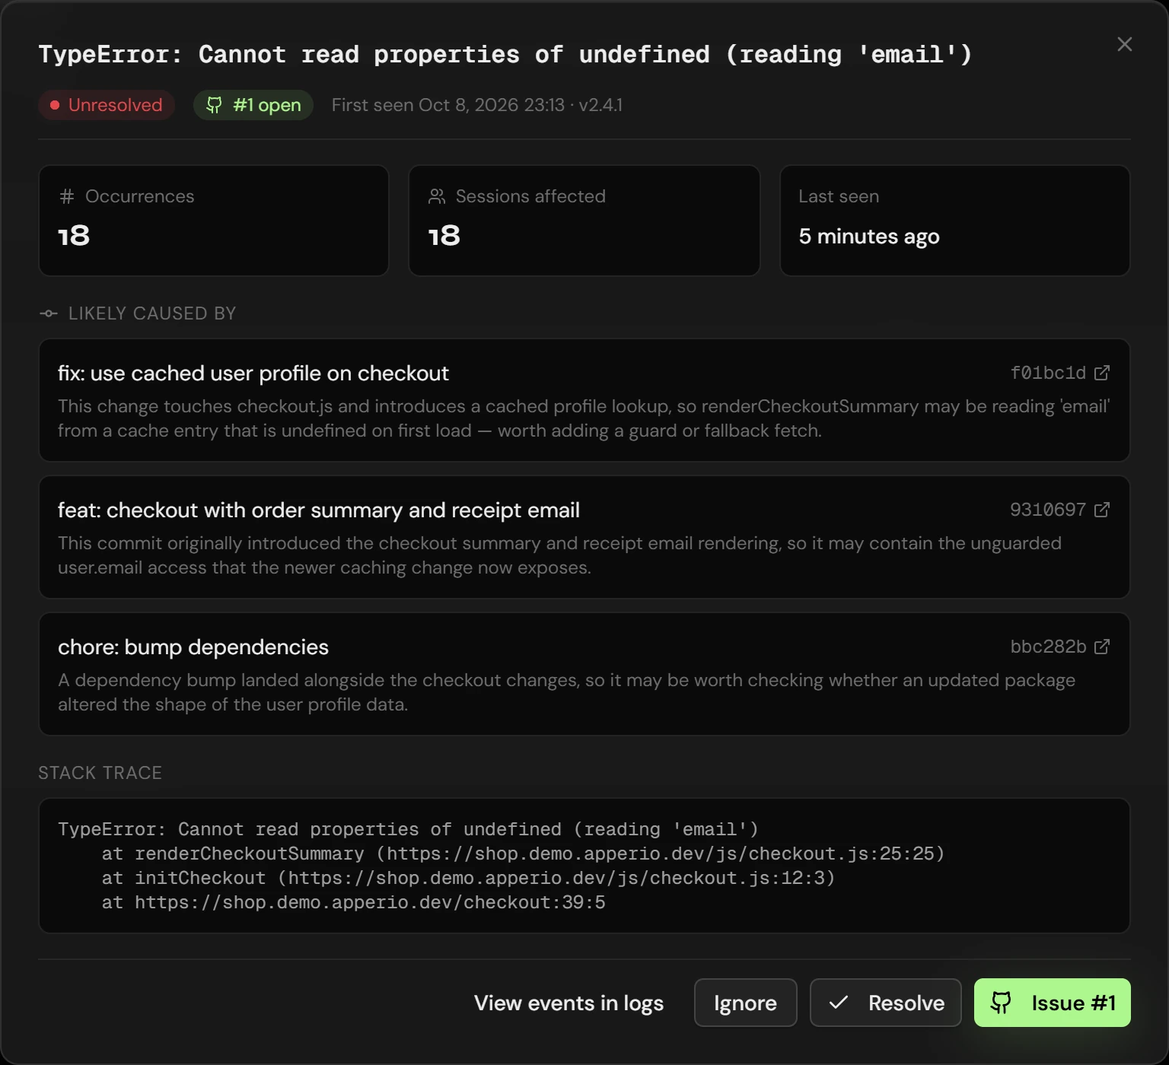Click the checkmark icon in Resolve button
Screen dimensions: 1169x1065
tap(839, 1003)
